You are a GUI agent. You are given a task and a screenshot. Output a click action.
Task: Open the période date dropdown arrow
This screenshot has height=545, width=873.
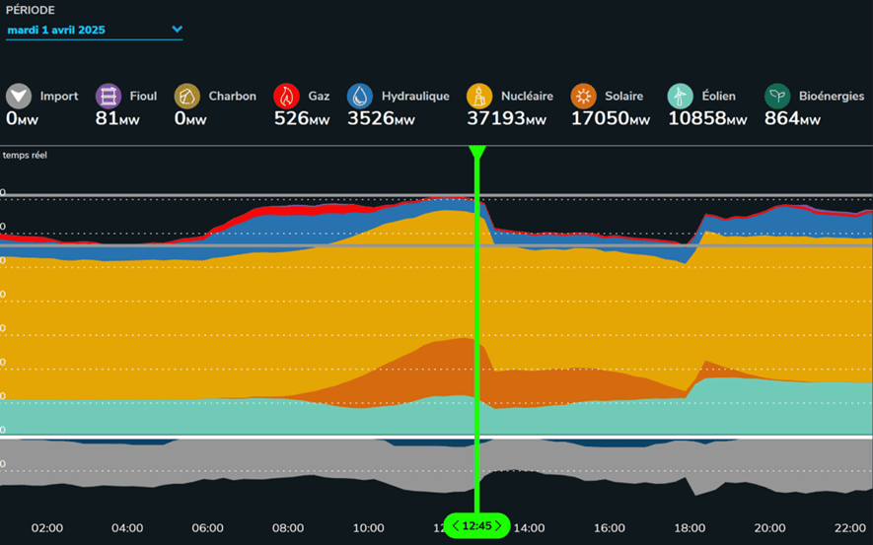(x=178, y=30)
